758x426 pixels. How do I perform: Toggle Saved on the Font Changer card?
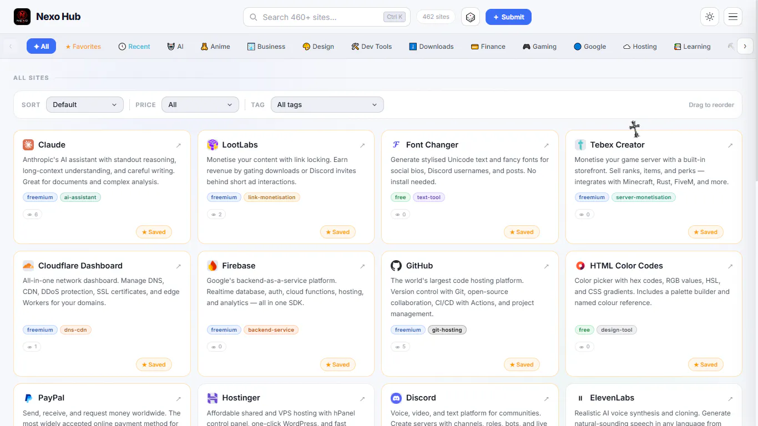click(522, 232)
